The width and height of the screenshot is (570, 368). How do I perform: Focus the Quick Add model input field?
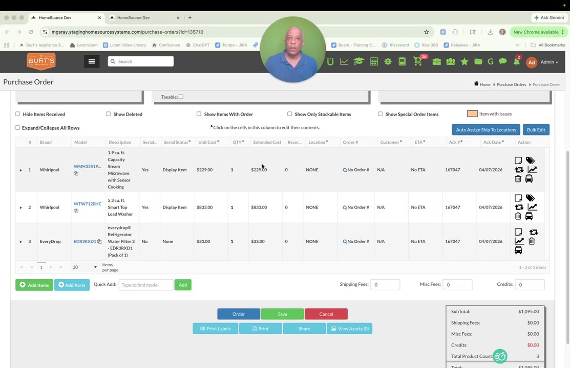pyautogui.click(x=146, y=285)
